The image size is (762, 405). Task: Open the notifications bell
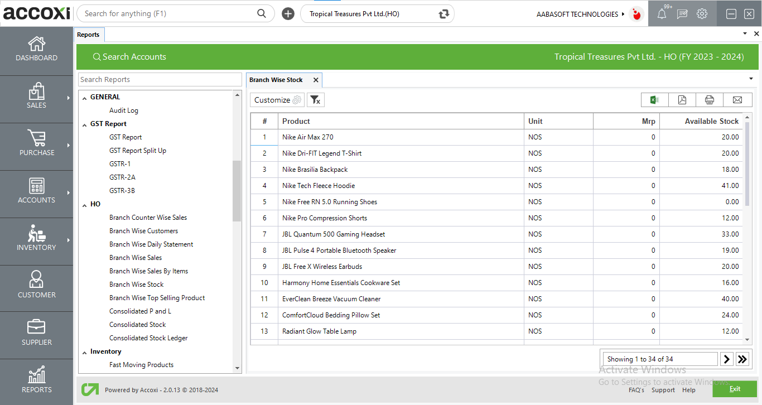[x=662, y=14]
